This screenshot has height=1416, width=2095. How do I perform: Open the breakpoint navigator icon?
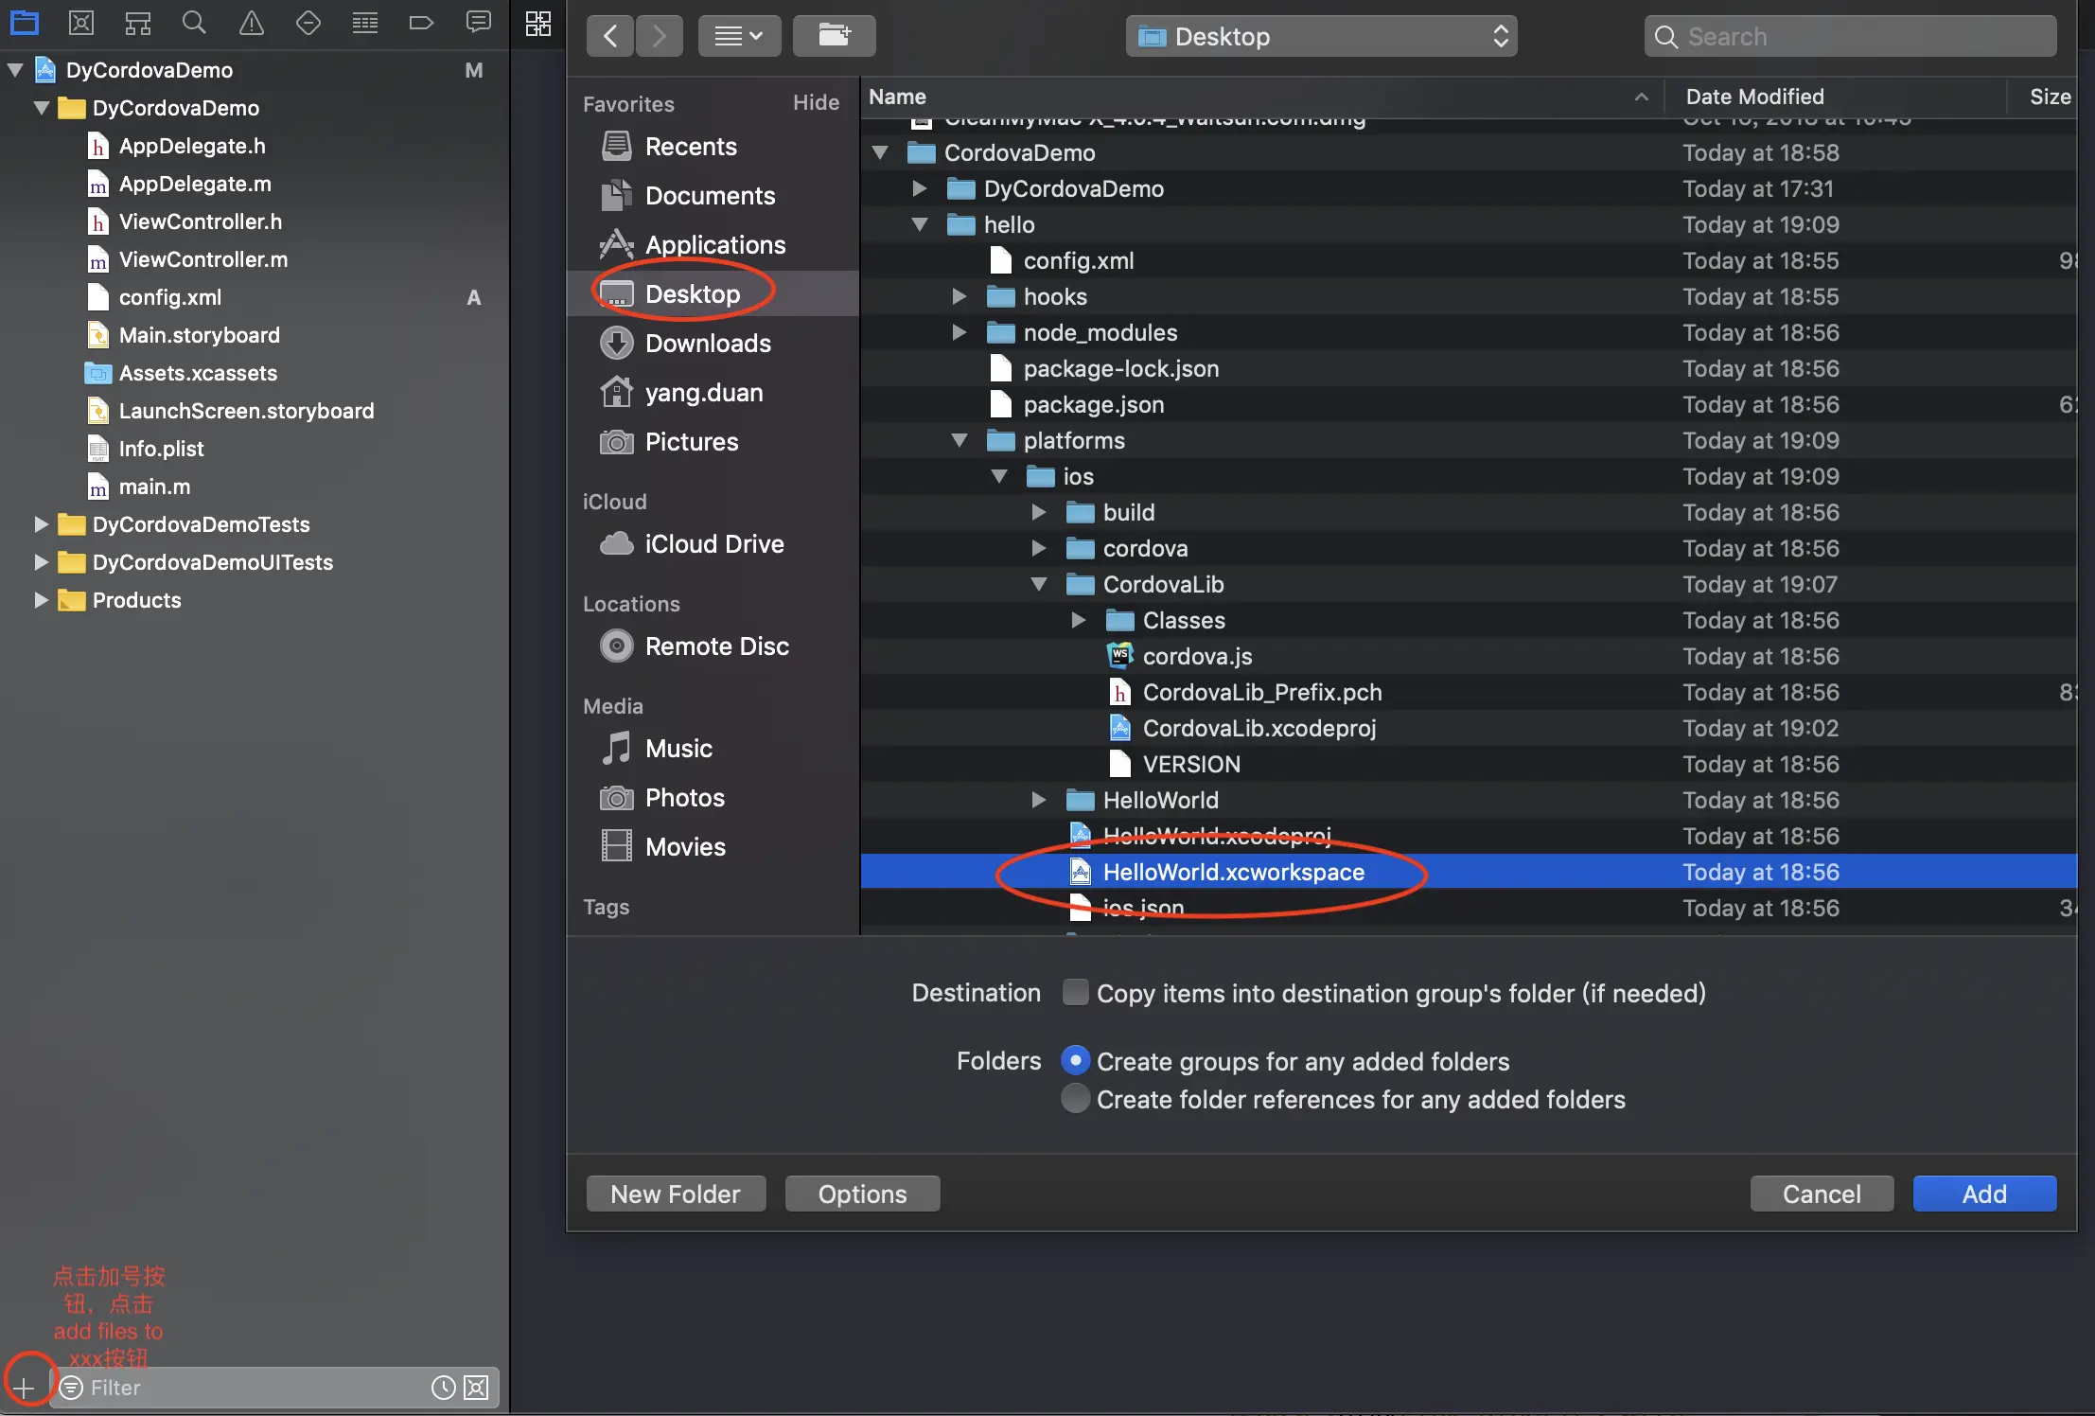[421, 23]
